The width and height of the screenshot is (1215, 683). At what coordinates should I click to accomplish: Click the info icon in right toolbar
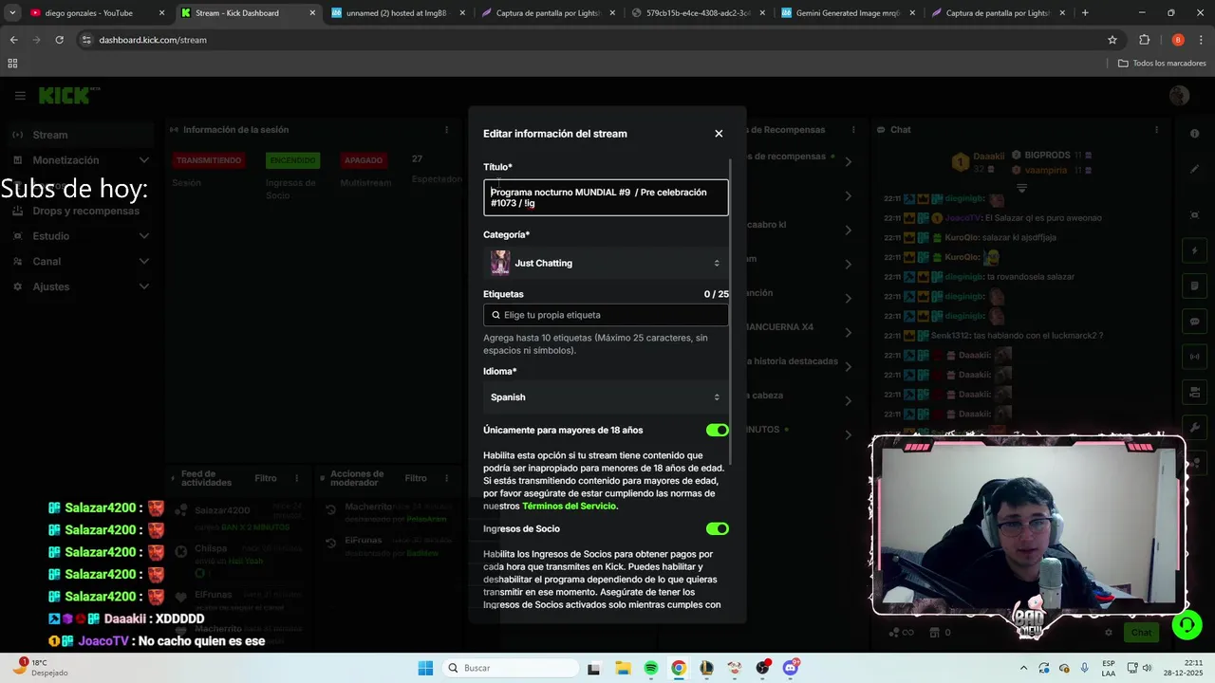click(x=1195, y=134)
